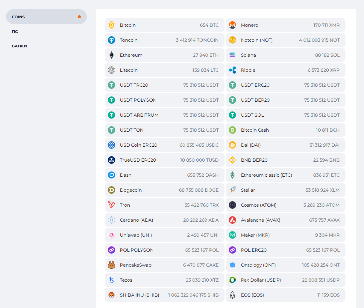The width and height of the screenshot is (364, 308).
Task: Click the 6 573 820 XRP value
Action: 324,70
